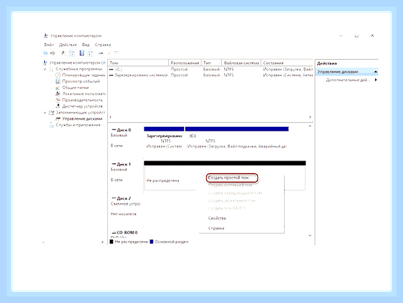The image size is (403, 303).
Task: Click the Тип column header
Action: tap(211, 63)
